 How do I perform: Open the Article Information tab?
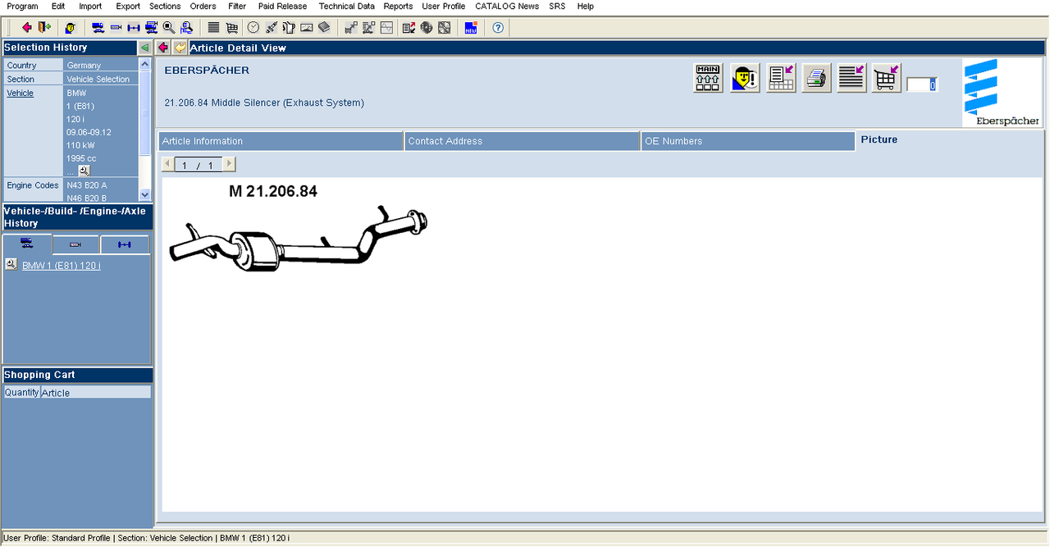[281, 141]
